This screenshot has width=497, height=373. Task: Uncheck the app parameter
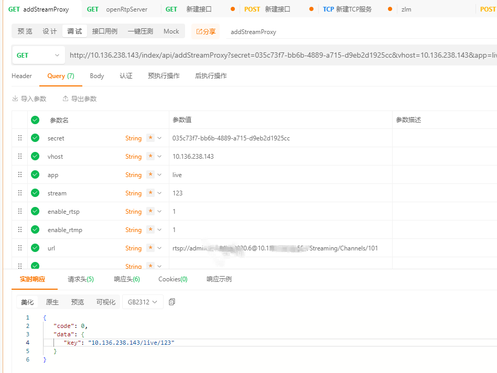pos(35,174)
